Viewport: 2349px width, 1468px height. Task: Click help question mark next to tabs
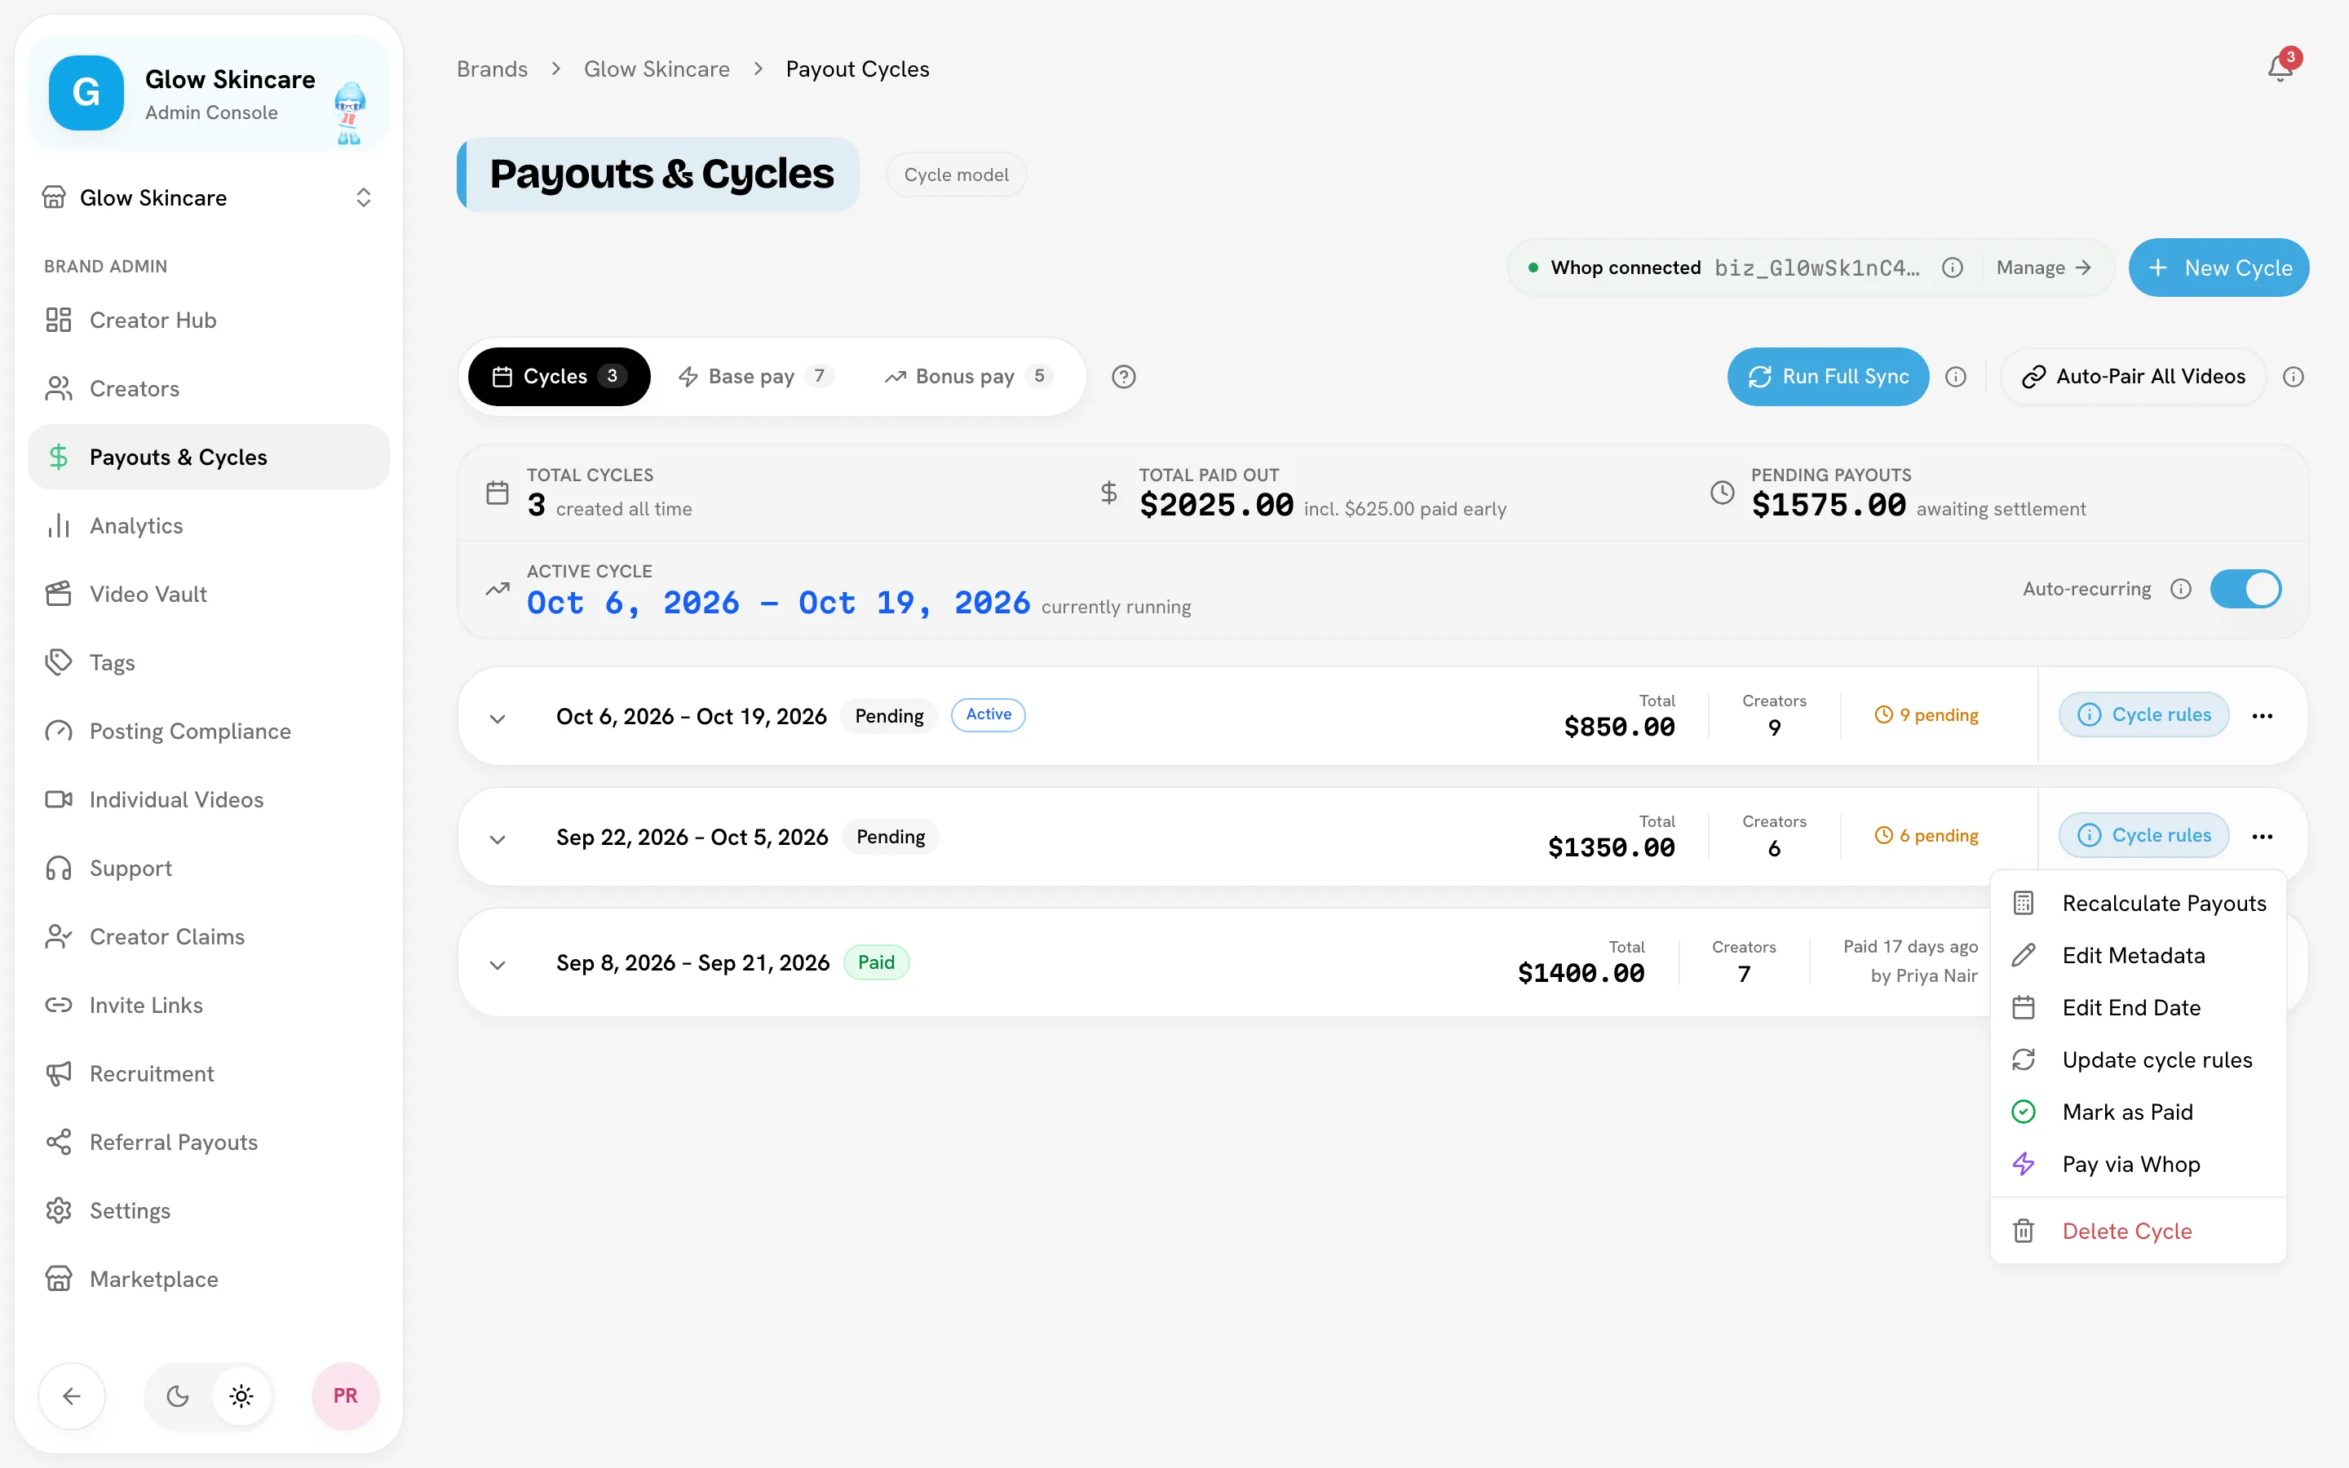(1123, 377)
